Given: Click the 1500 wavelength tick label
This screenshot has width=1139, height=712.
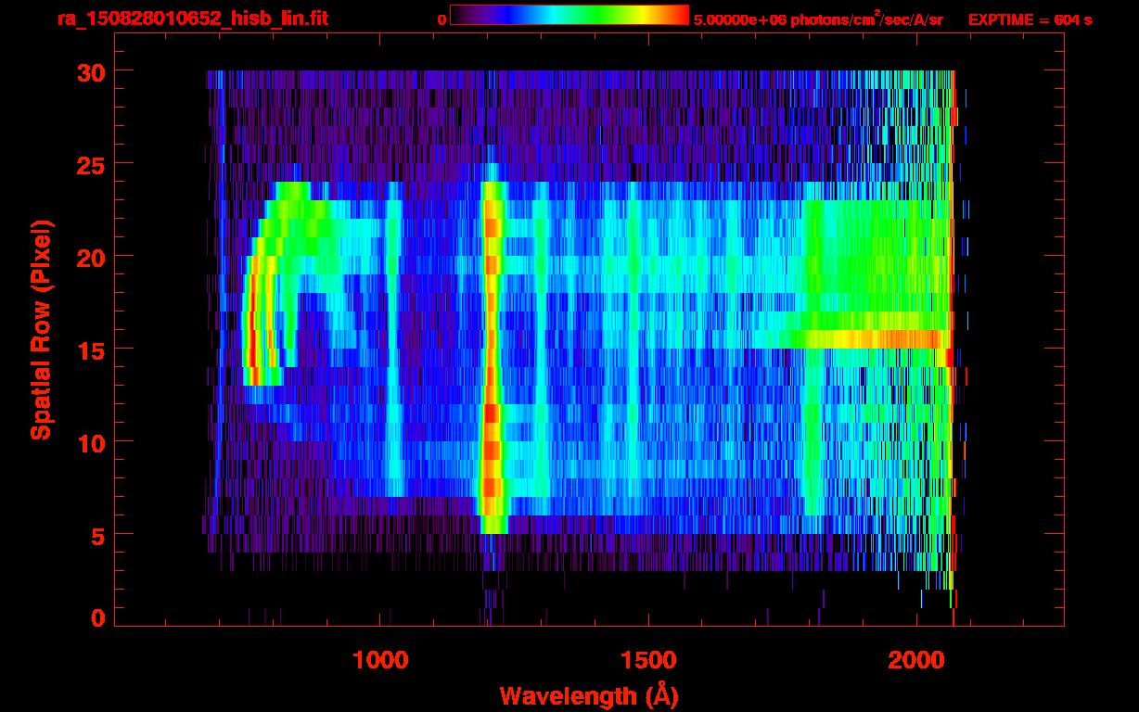Looking at the screenshot, I should click(647, 660).
